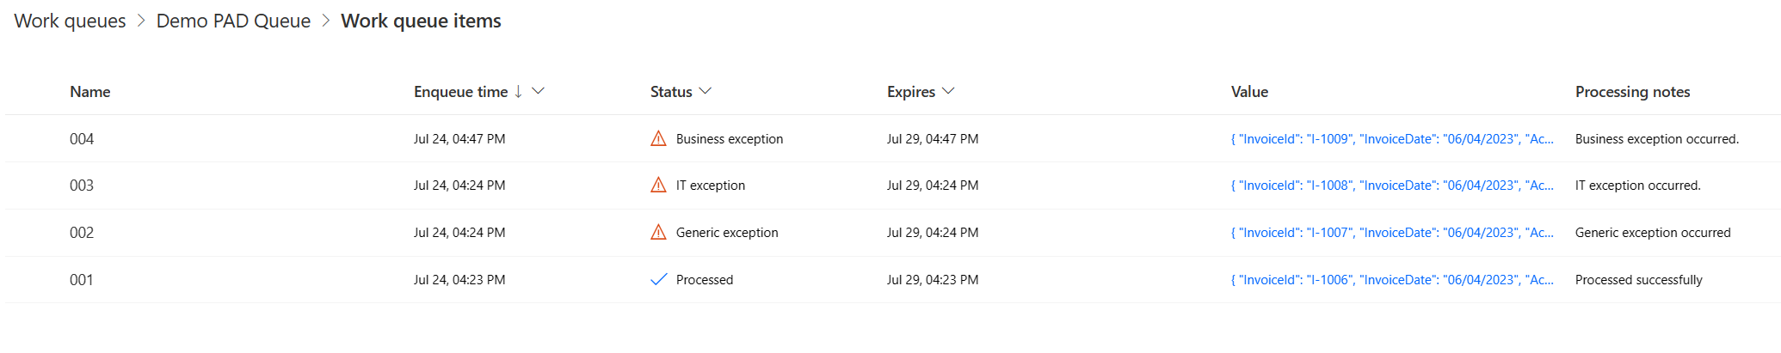Click the IT exception warning icon
1781x353 pixels.
[x=658, y=185]
